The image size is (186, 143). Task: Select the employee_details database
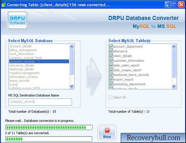coord(39,69)
